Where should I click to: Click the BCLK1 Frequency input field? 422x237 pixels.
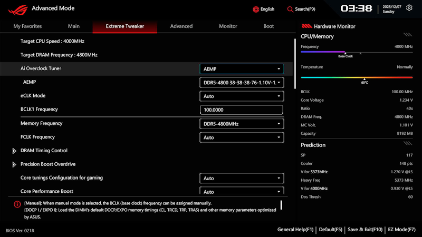coord(242,110)
